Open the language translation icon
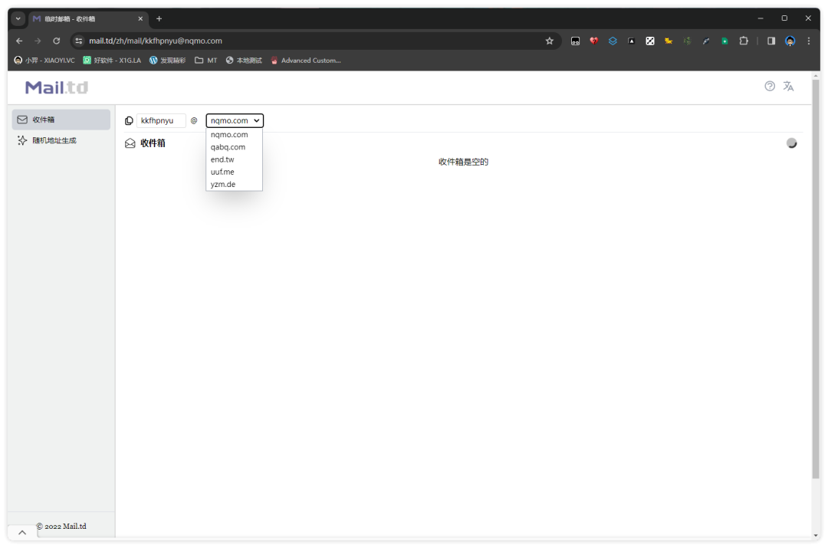This screenshot has width=828, height=548. [x=788, y=86]
